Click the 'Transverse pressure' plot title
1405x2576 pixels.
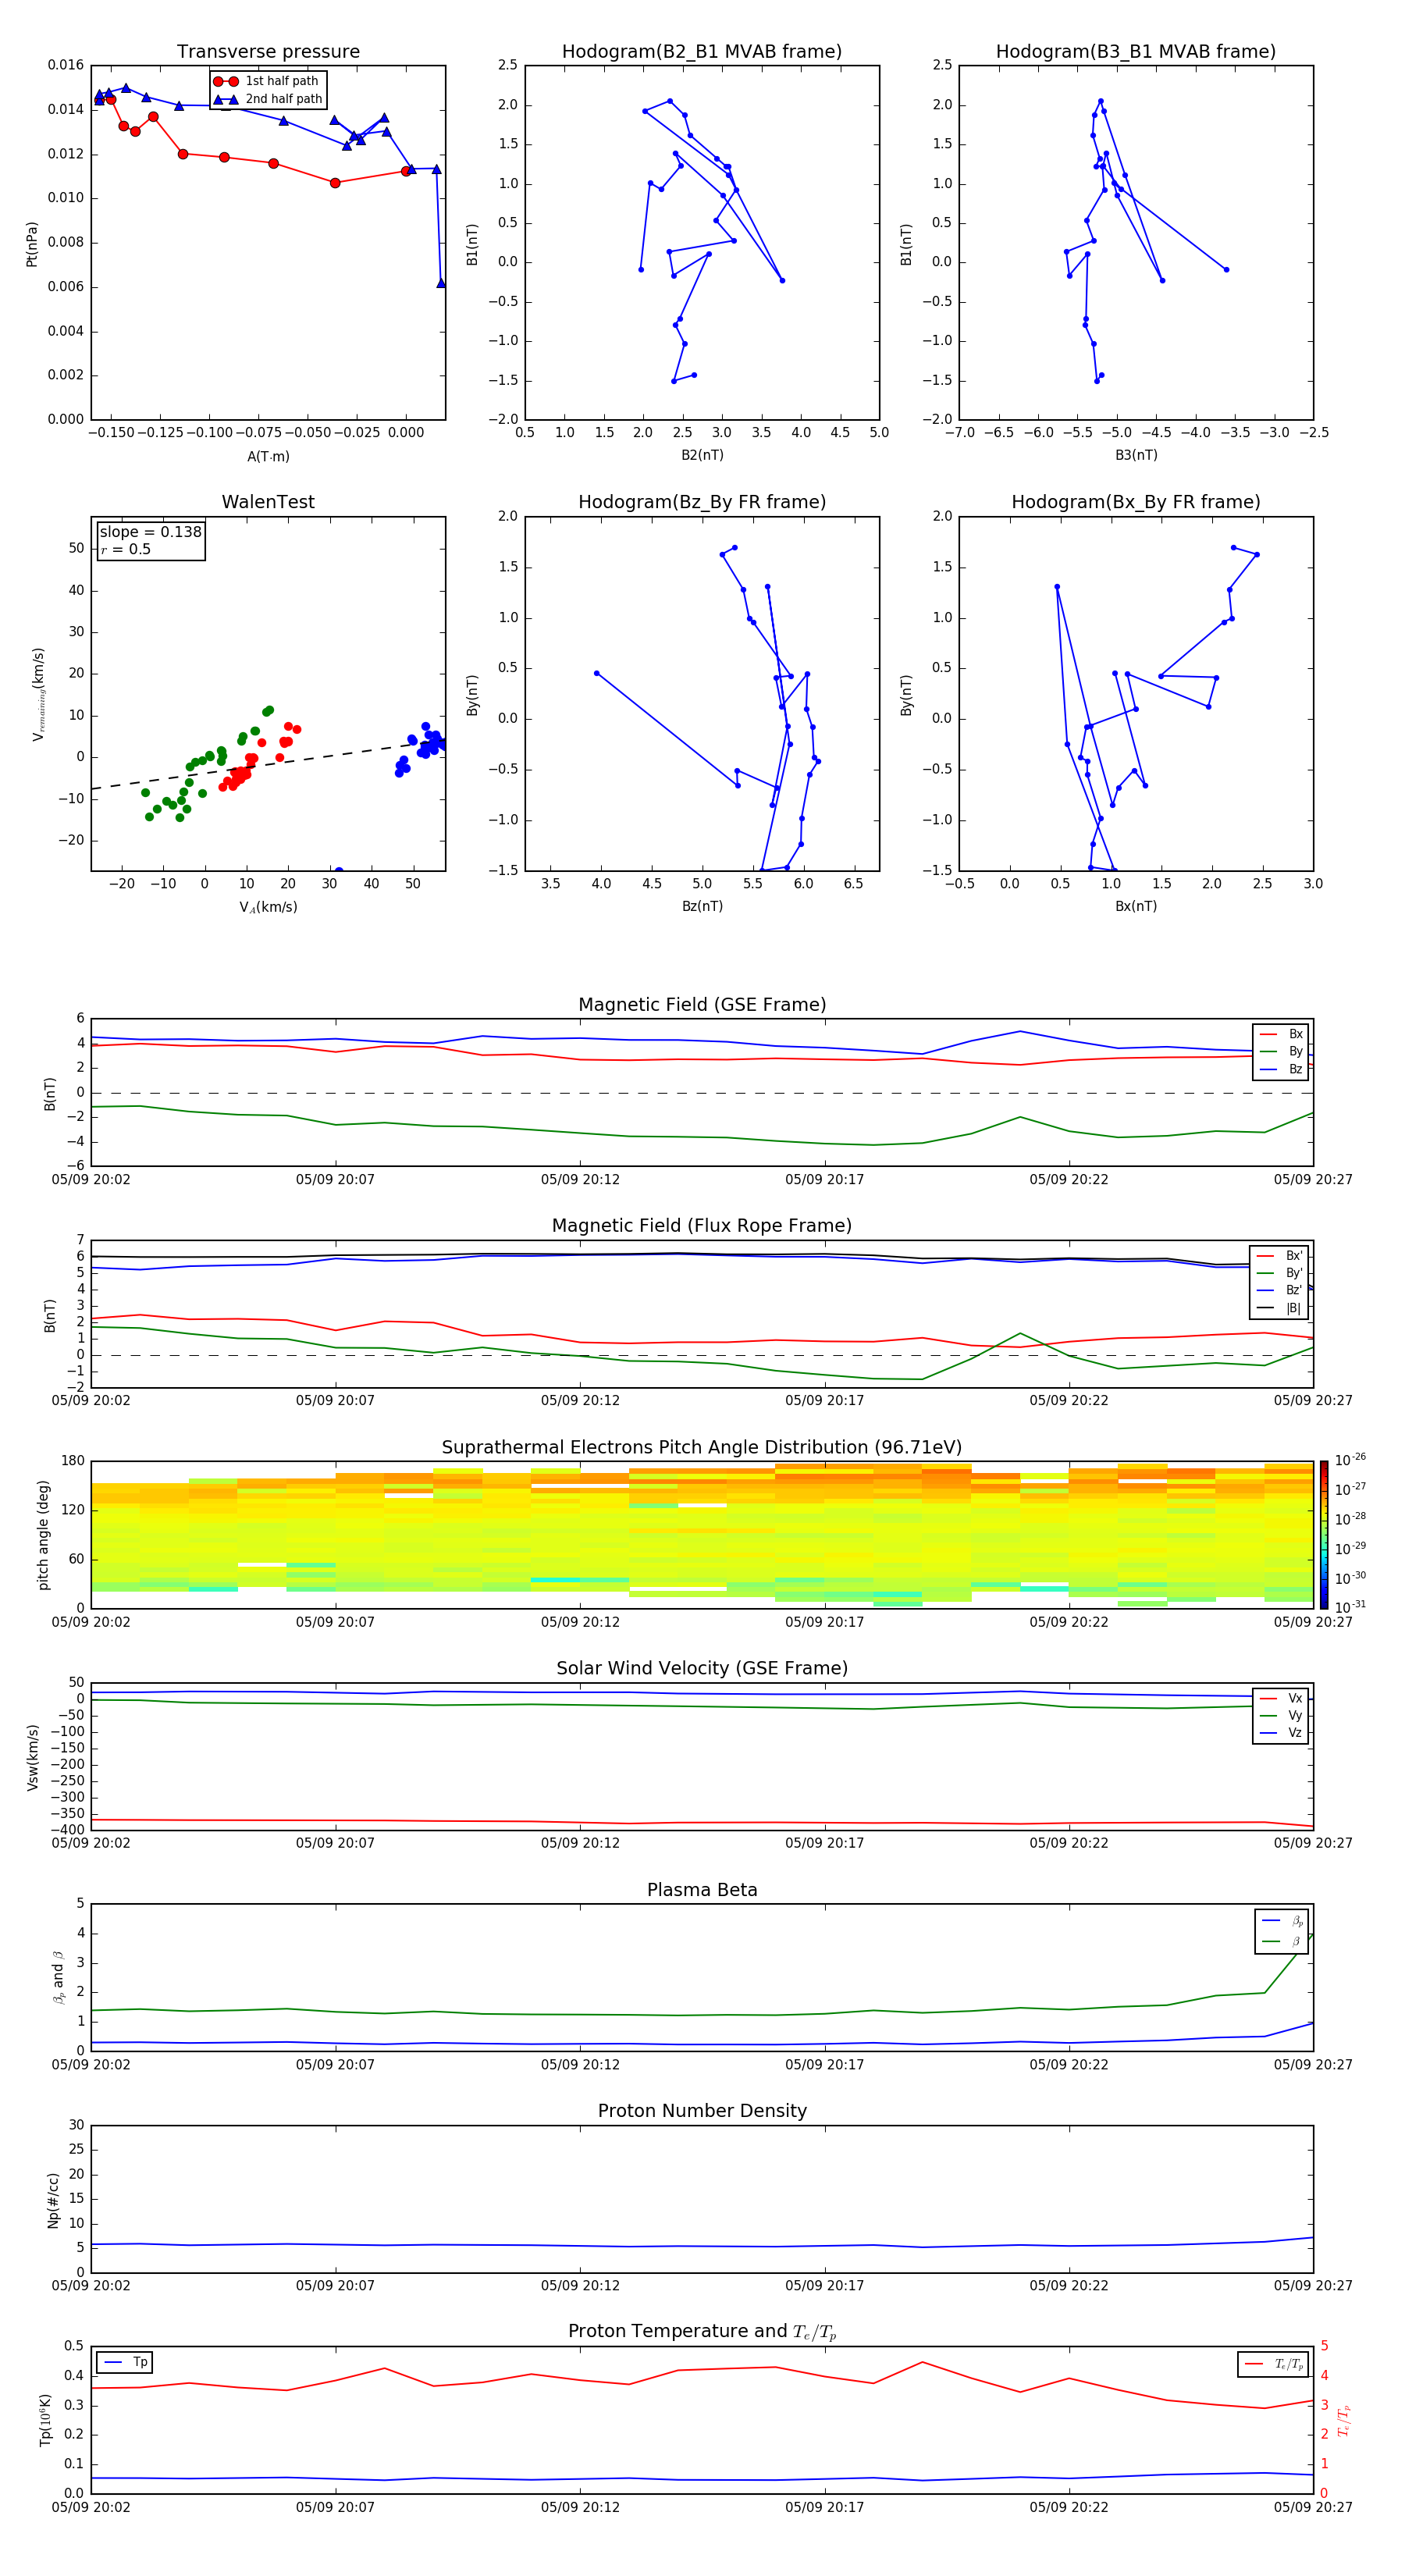click(268, 52)
